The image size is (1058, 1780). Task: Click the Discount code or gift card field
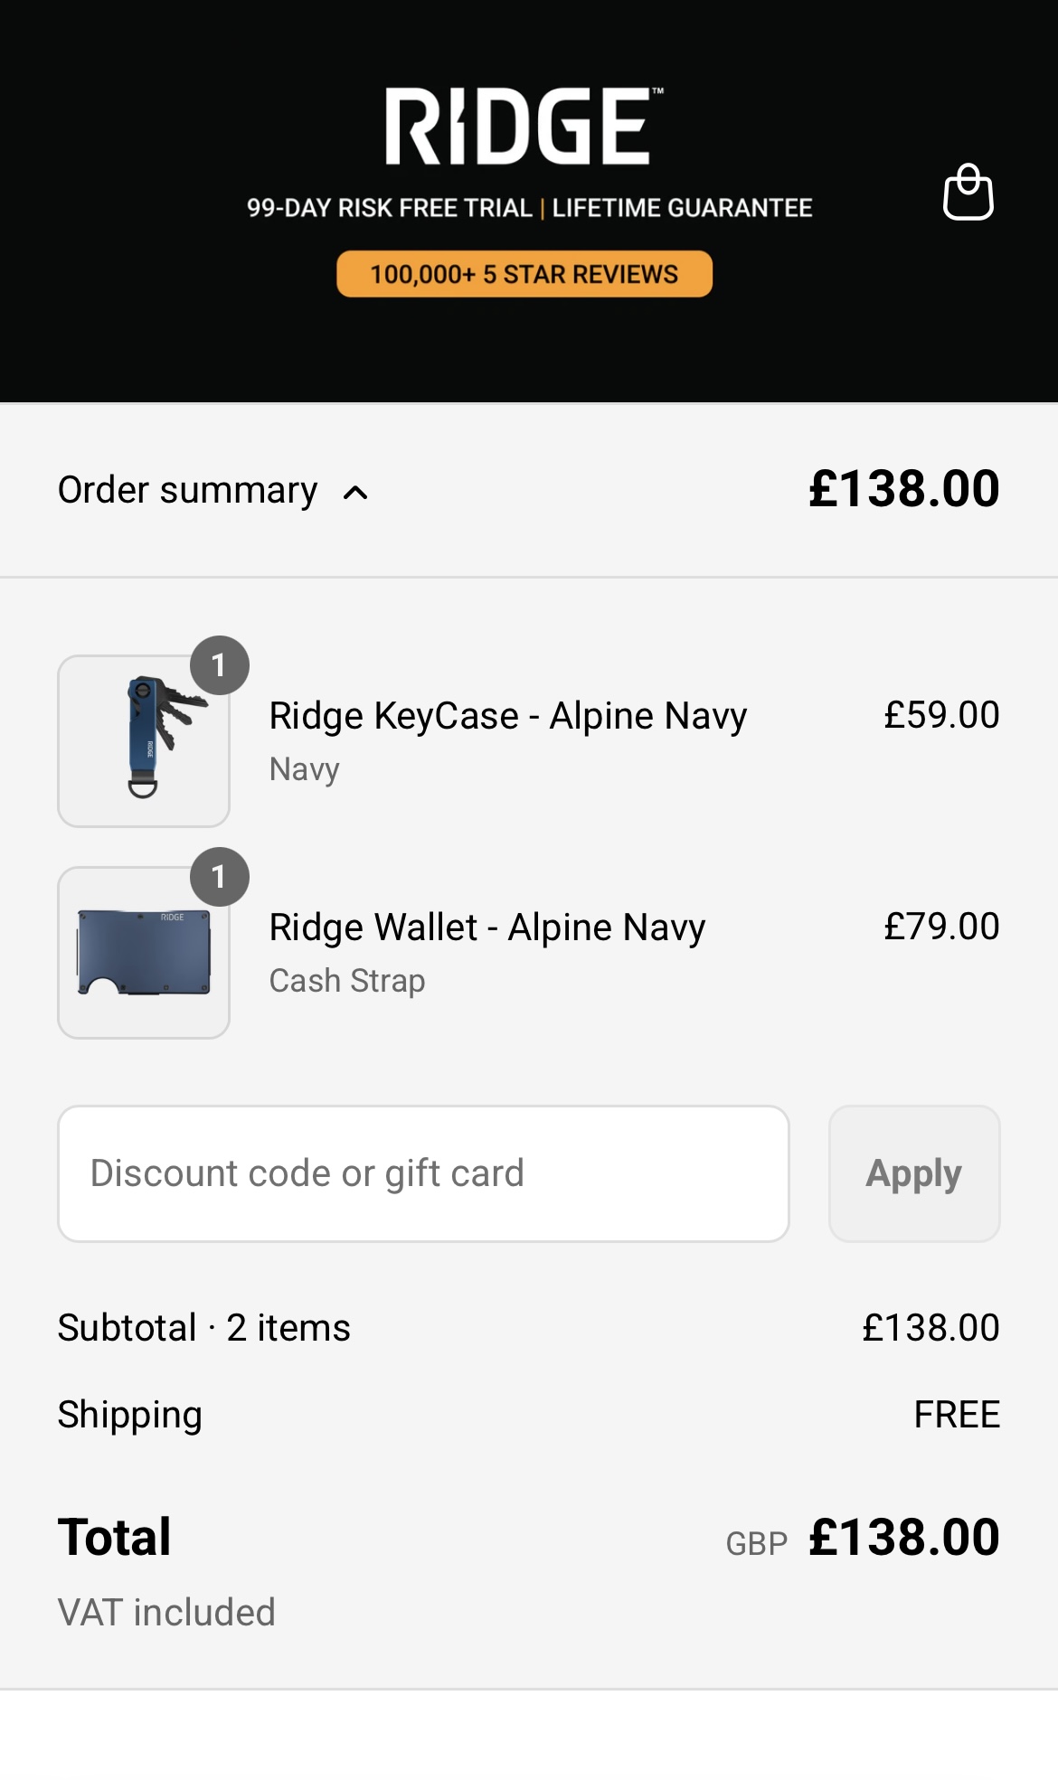tap(423, 1173)
